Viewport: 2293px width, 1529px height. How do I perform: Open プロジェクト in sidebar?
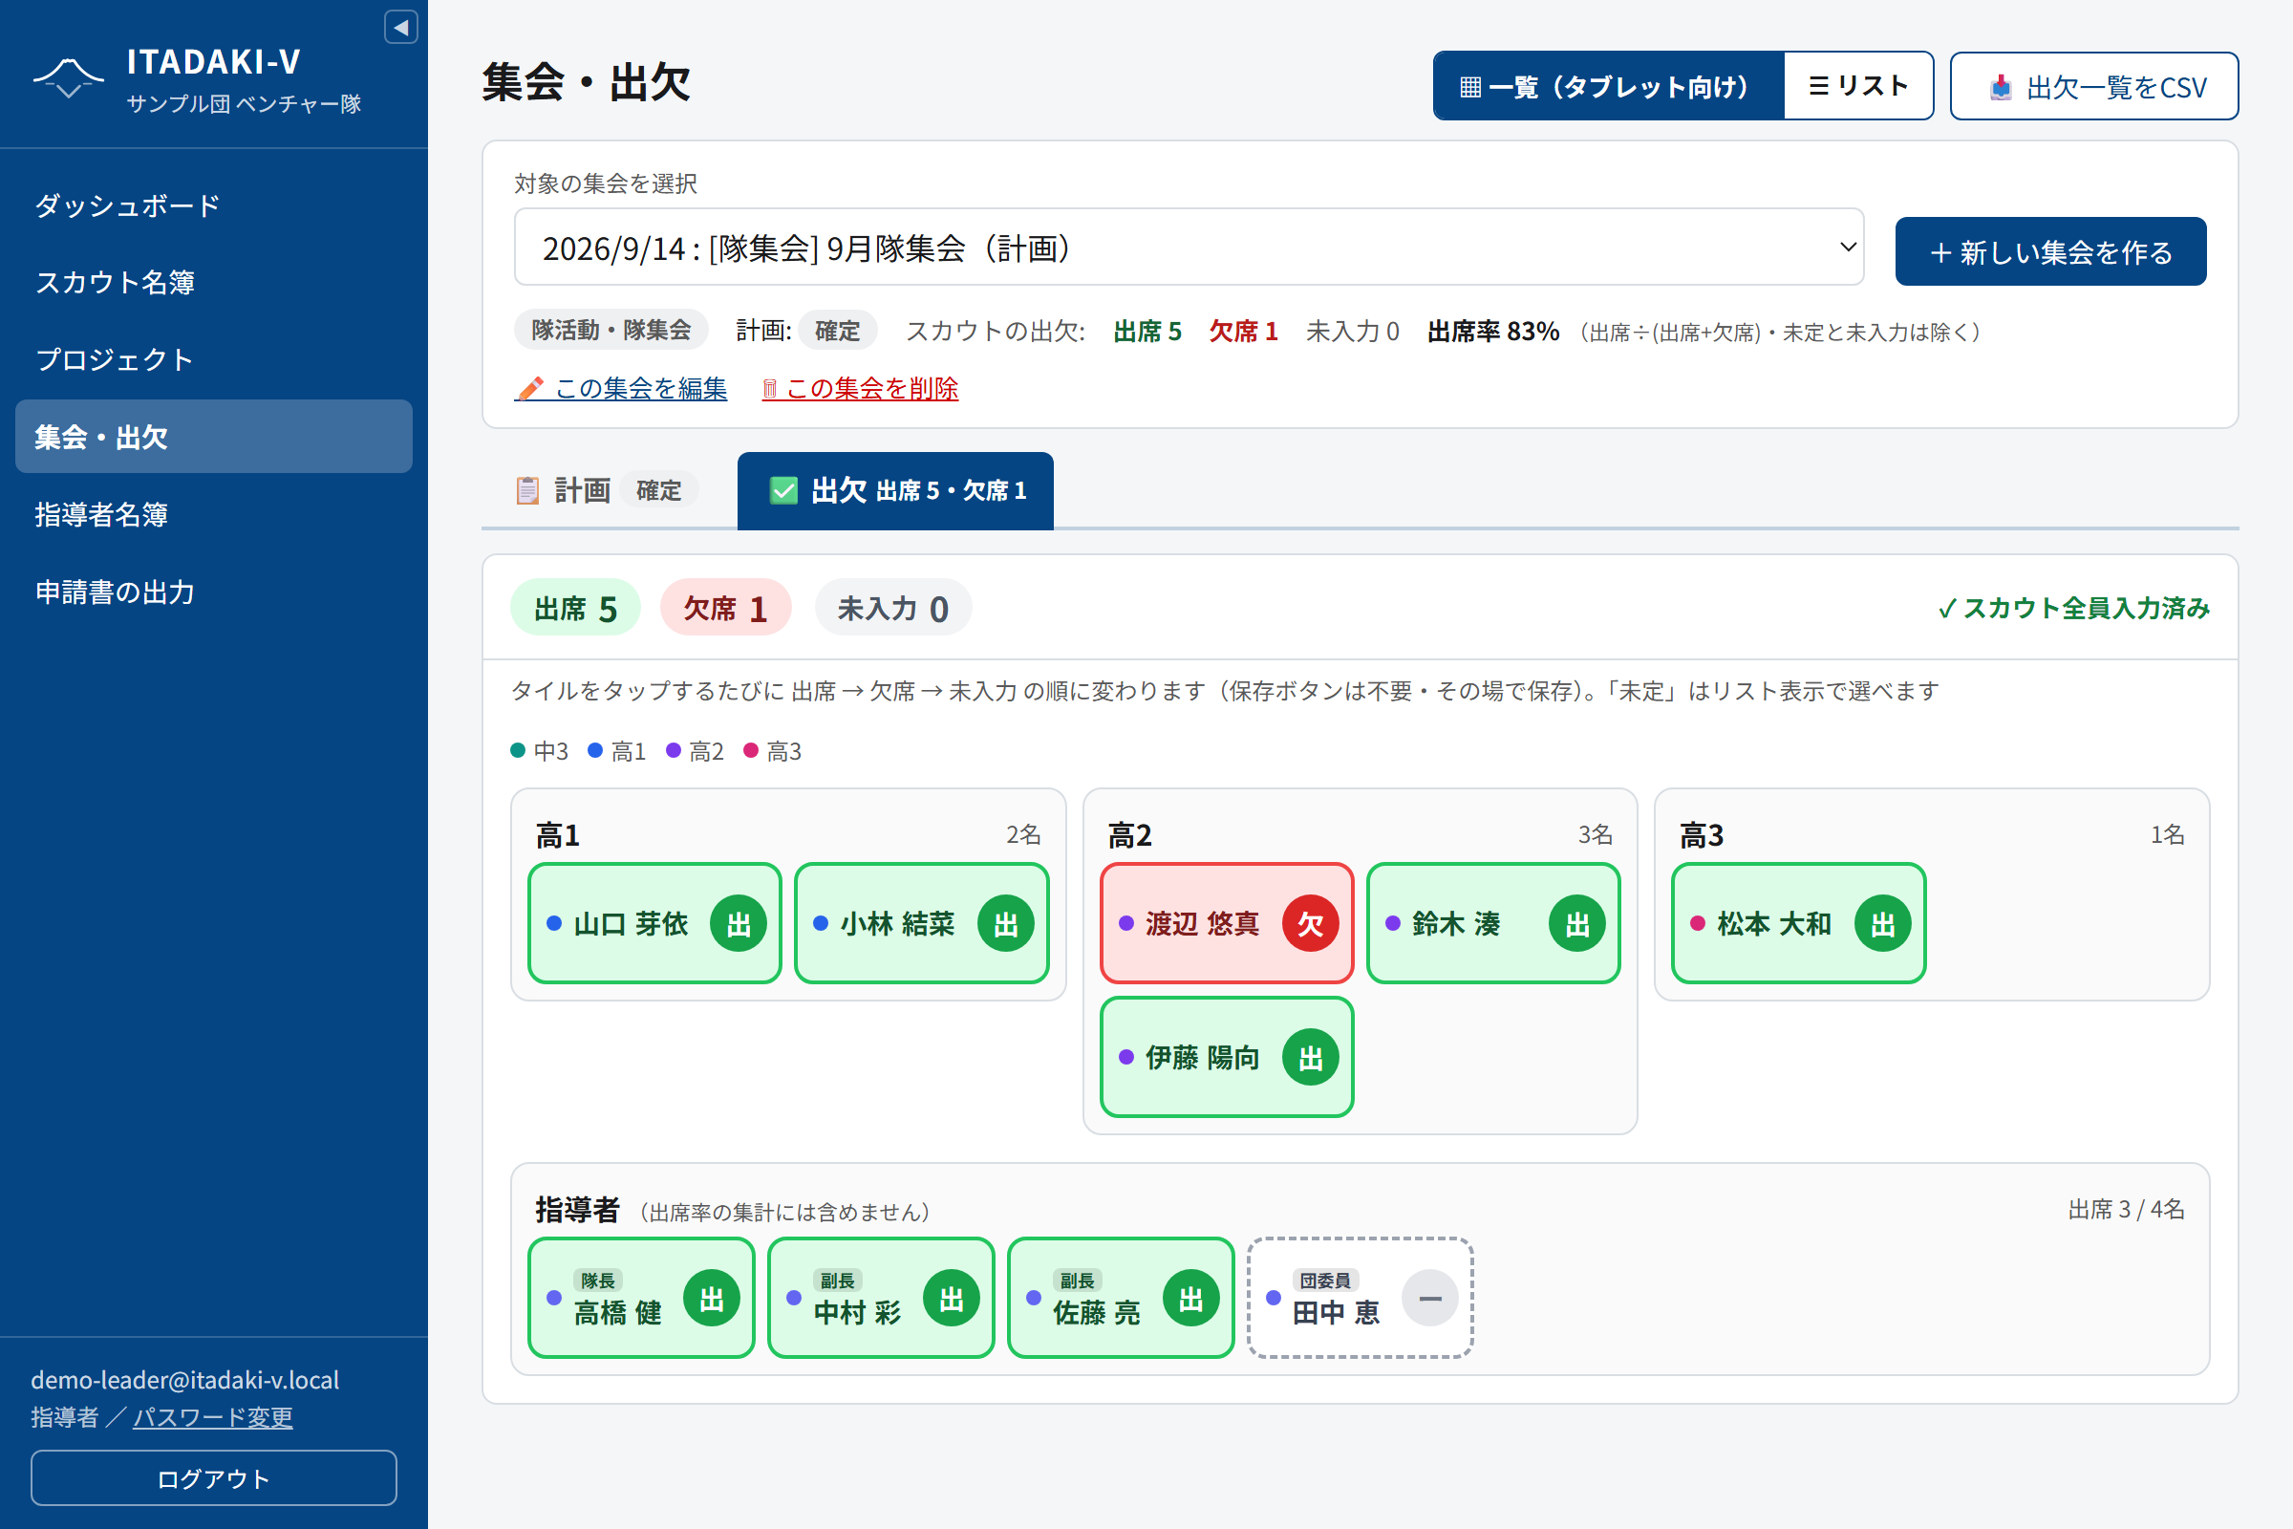(x=213, y=360)
